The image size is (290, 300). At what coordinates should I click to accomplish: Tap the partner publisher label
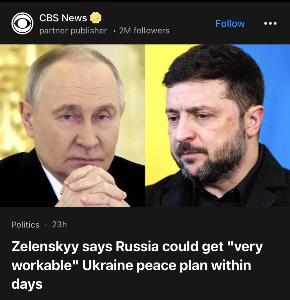click(x=73, y=30)
